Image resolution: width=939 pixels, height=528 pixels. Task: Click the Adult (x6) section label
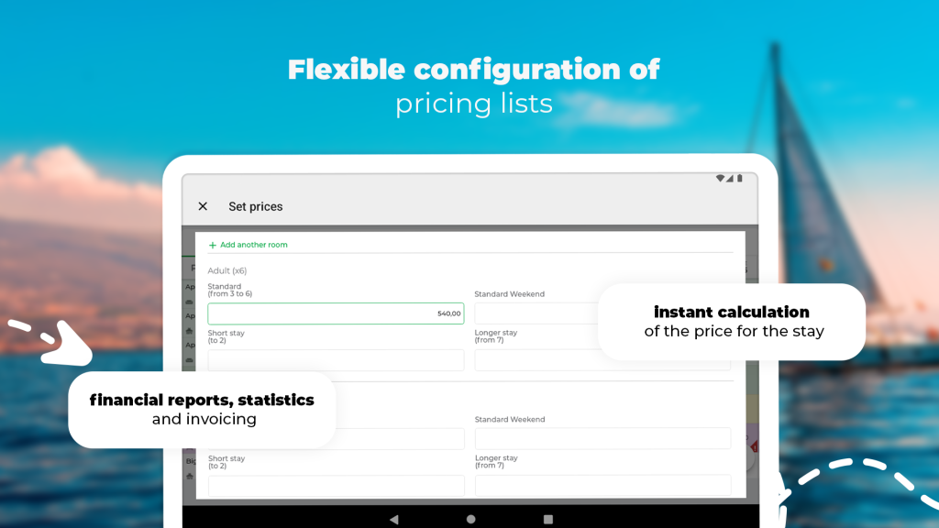(227, 270)
